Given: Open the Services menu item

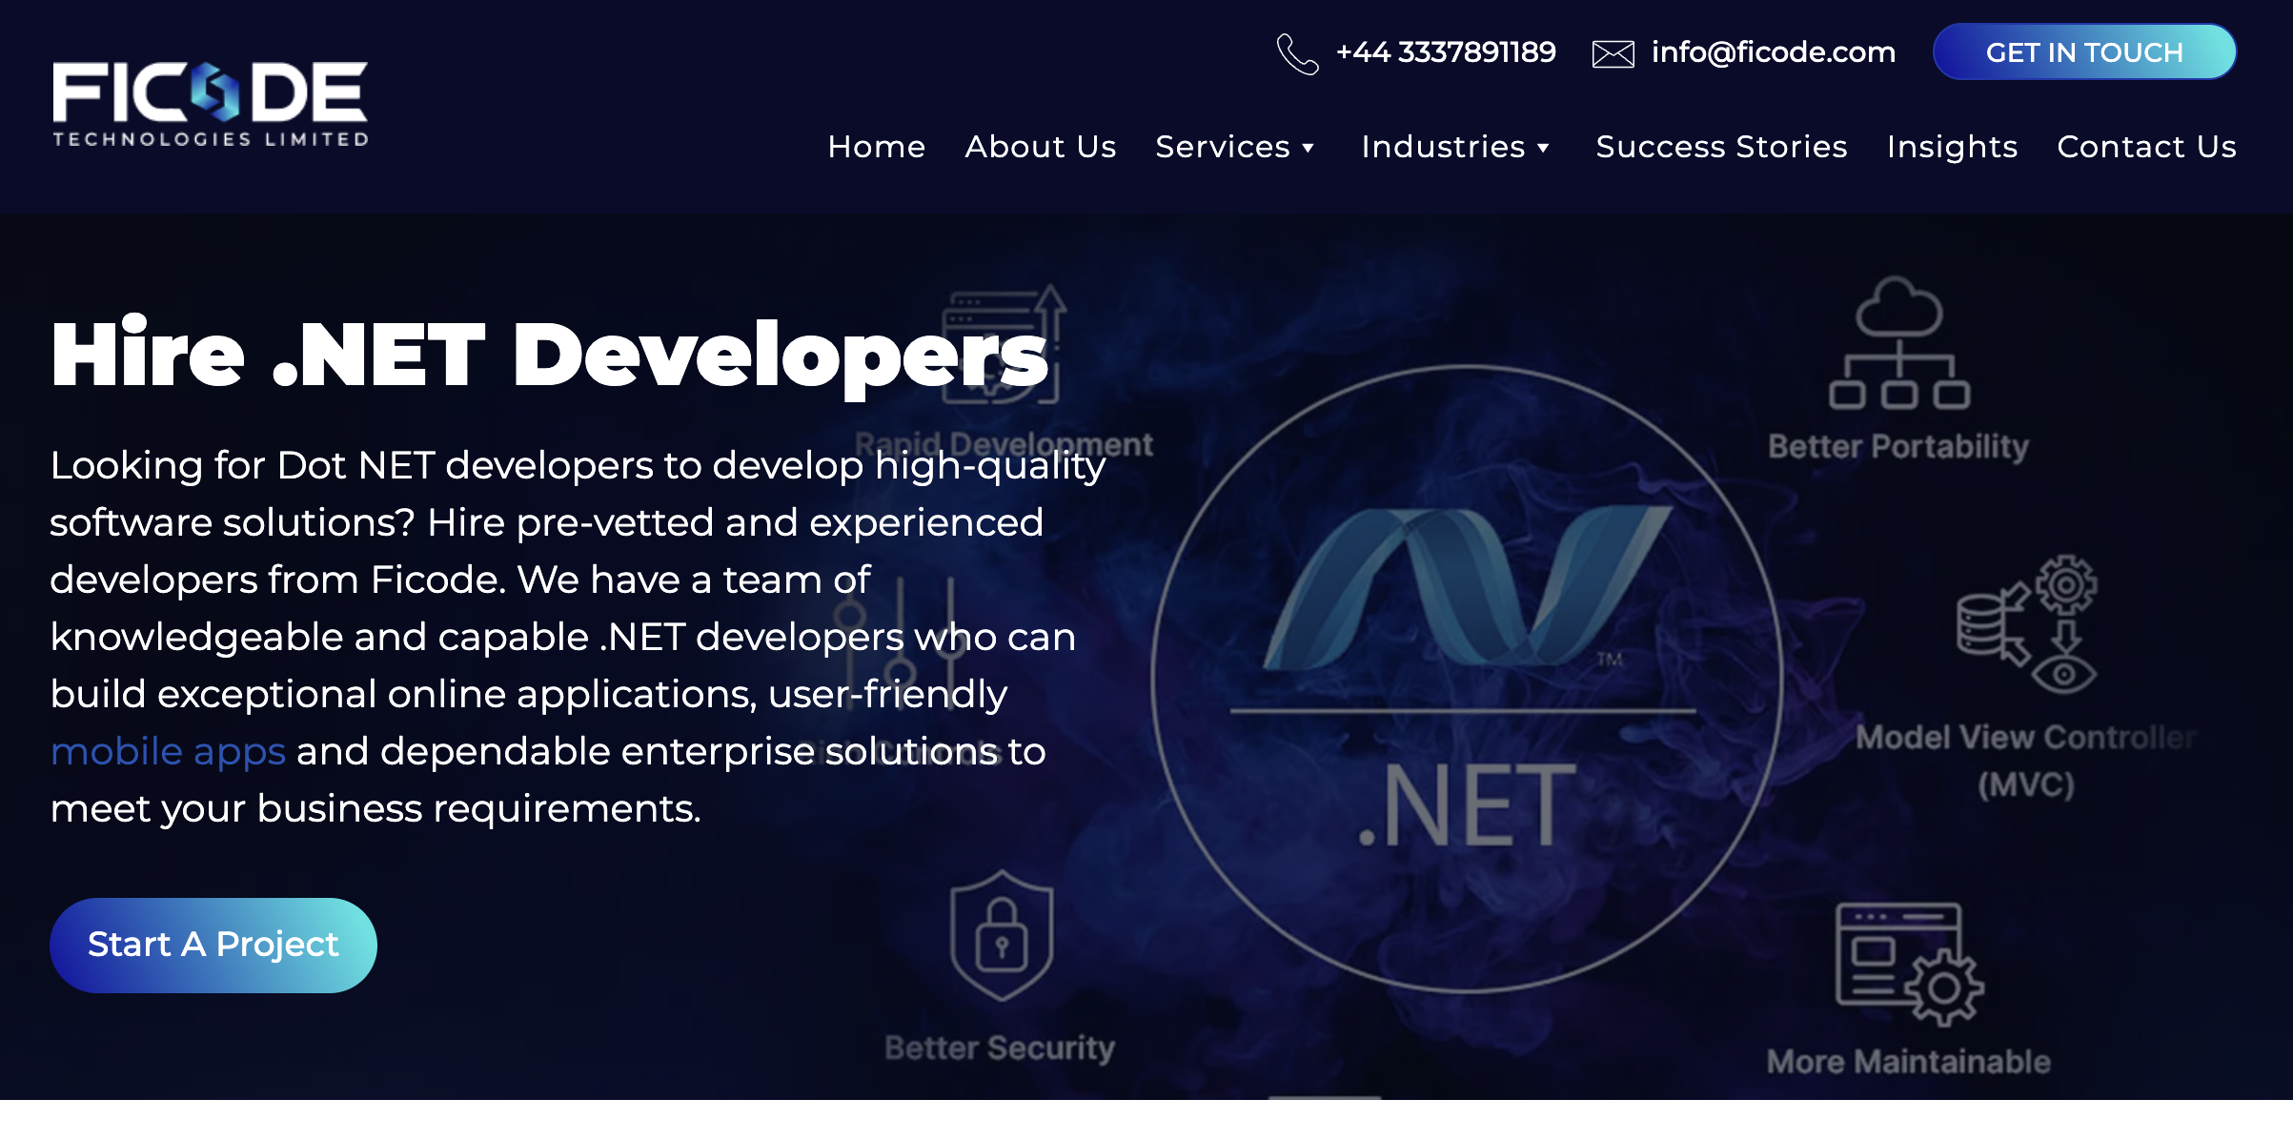Looking at the screenshot, I should 1223,147.
